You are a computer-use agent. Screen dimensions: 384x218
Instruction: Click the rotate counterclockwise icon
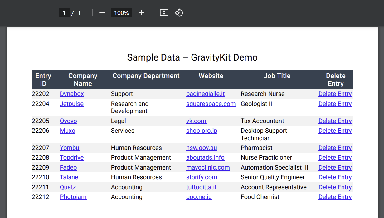click(179, 13)
